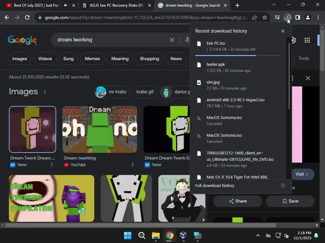Viewport: 325px width, 243px height.
Task: Click in the dream twerking search field
Action: 112,40
